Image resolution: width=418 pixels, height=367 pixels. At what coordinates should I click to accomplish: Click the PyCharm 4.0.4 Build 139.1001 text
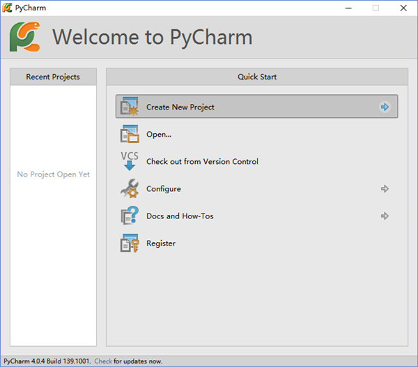(47, 361)
